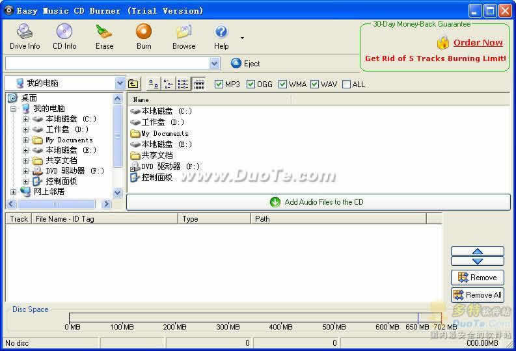Start burning with the Burn icon
Image resolution: width=516 pixels, height=351 pixels.
click(x=144, y=36)
